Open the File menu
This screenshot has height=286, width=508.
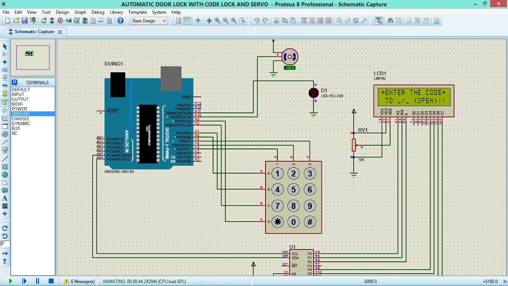(6, 12)
